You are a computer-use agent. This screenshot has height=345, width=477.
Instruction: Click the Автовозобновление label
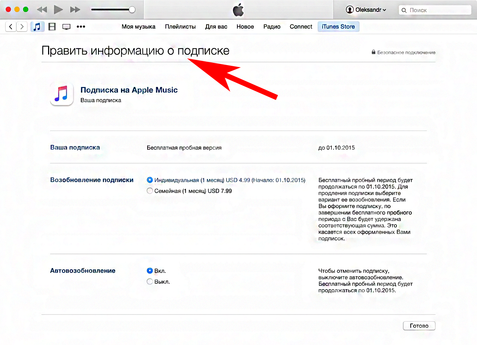click(83, 270)
